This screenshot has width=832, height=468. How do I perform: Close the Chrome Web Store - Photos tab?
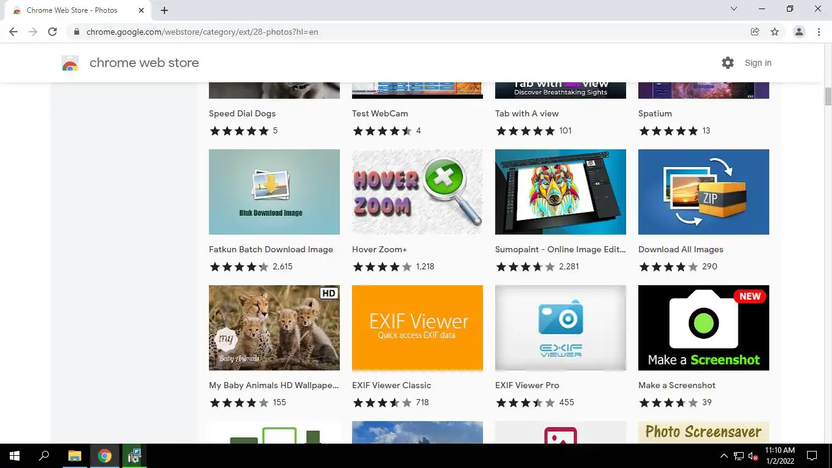[x=141, y=10]
